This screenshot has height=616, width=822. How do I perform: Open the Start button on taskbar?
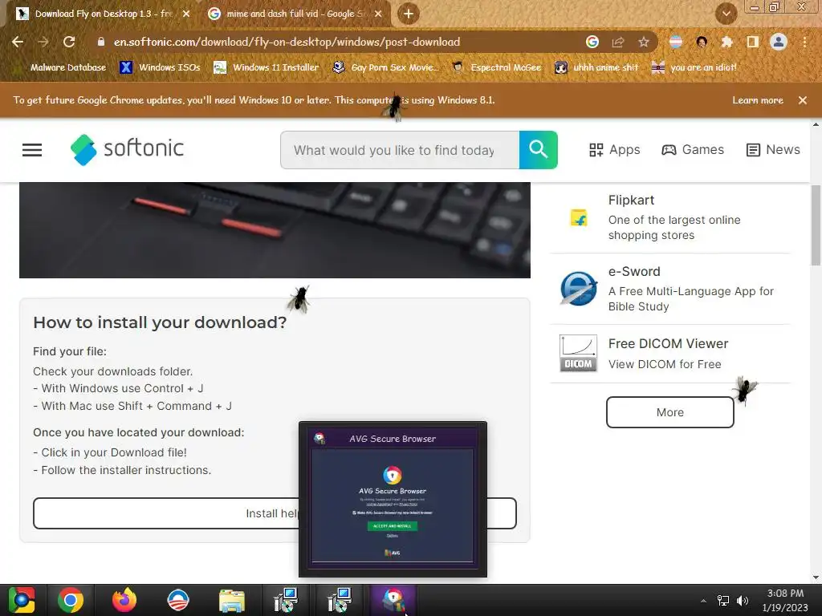pyautogui.click(x=22, y=600)
